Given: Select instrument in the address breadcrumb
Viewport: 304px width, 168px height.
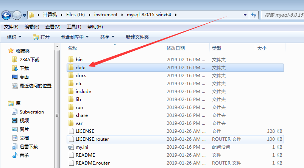Looking at the screenshot, I should pos(106,15).
